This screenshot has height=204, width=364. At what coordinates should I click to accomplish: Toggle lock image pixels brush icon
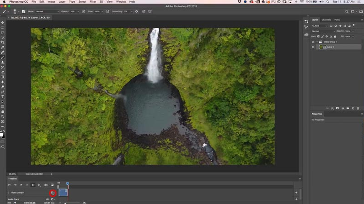[322, 37]
